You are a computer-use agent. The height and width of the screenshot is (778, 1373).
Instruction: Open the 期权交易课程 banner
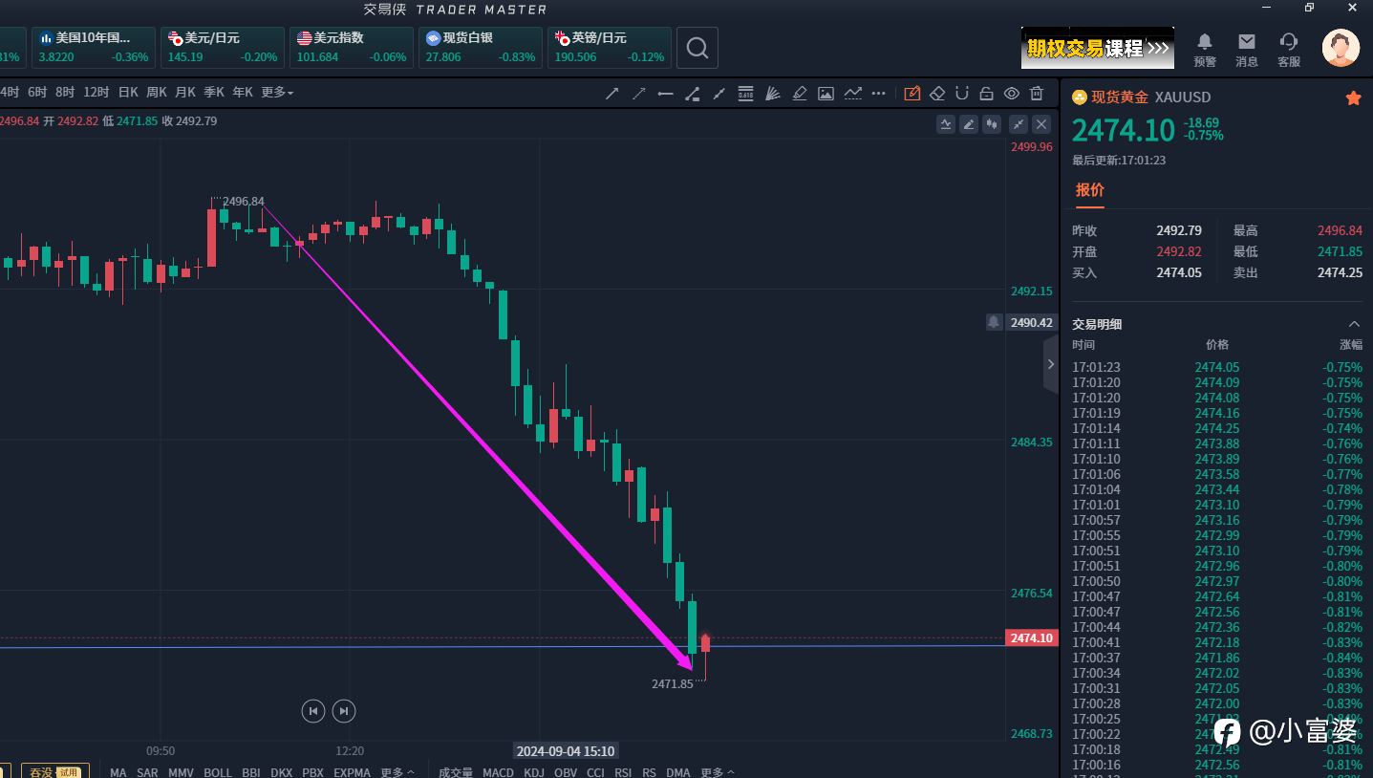(1098, 48)
